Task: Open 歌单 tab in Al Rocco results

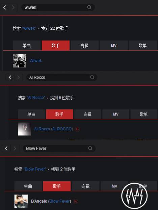Action: [x=144, y=114]
